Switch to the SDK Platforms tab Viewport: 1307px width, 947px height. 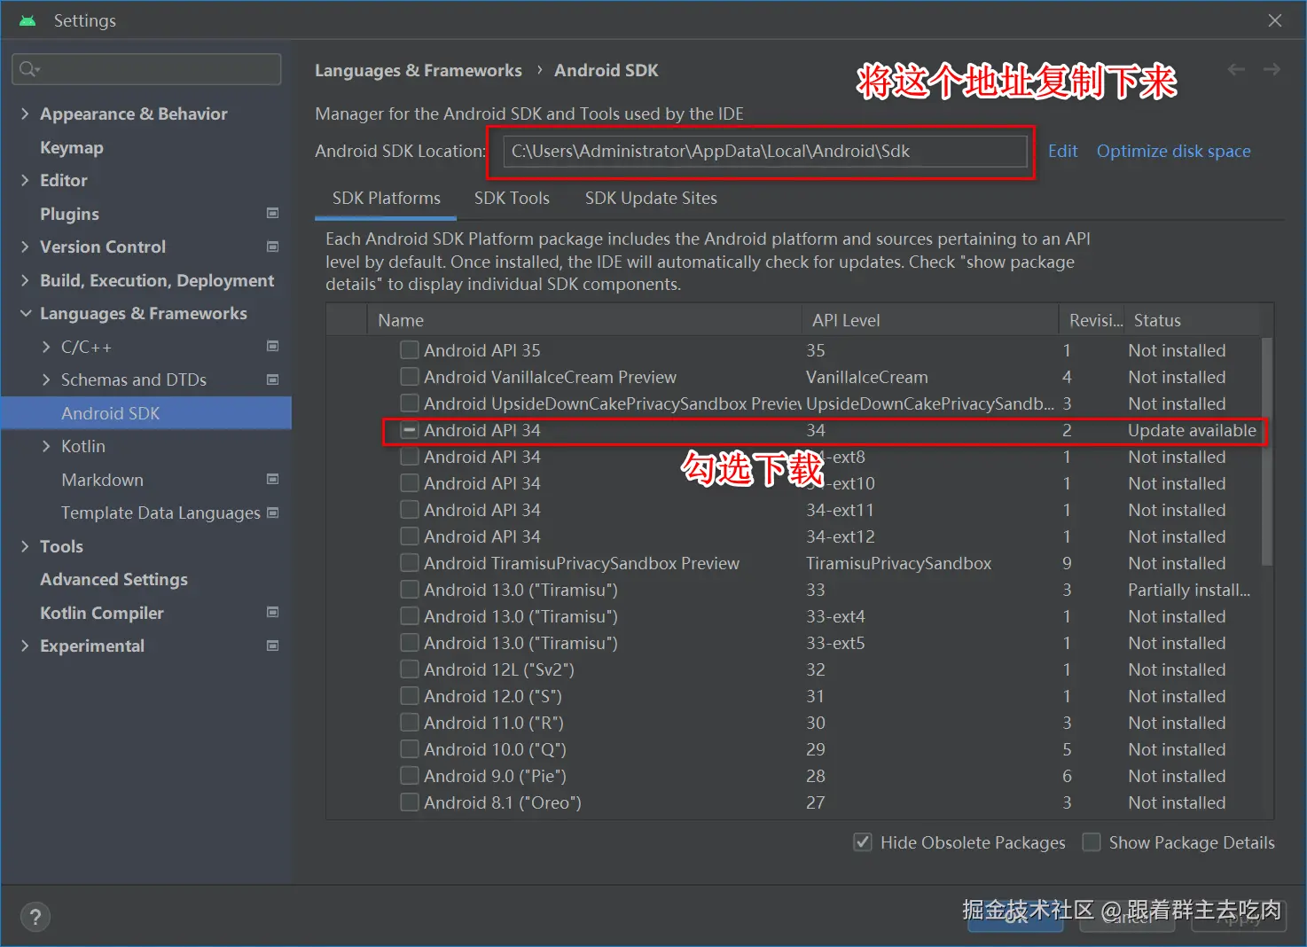[x=386, y=199]
